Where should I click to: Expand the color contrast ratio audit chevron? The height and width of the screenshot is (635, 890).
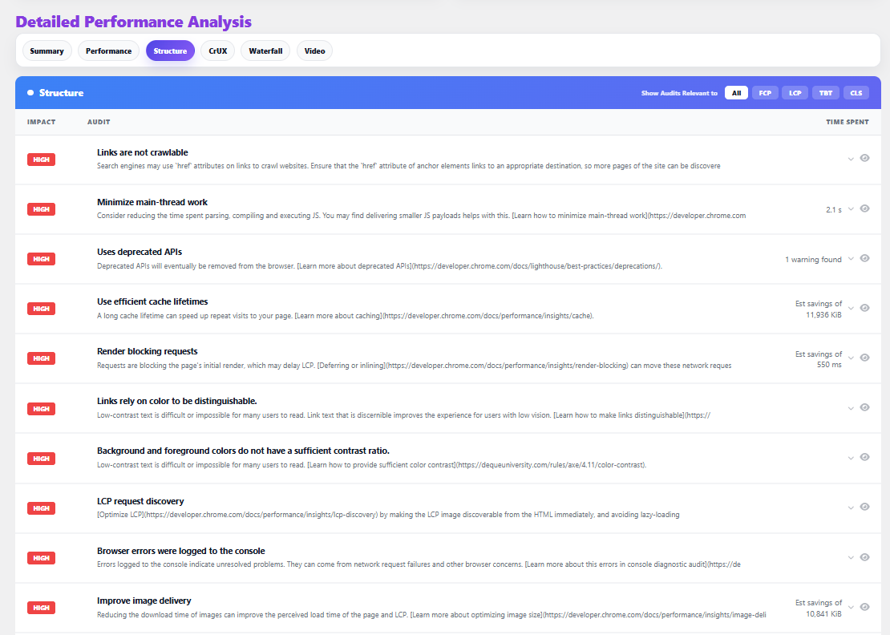click(851, 458)
